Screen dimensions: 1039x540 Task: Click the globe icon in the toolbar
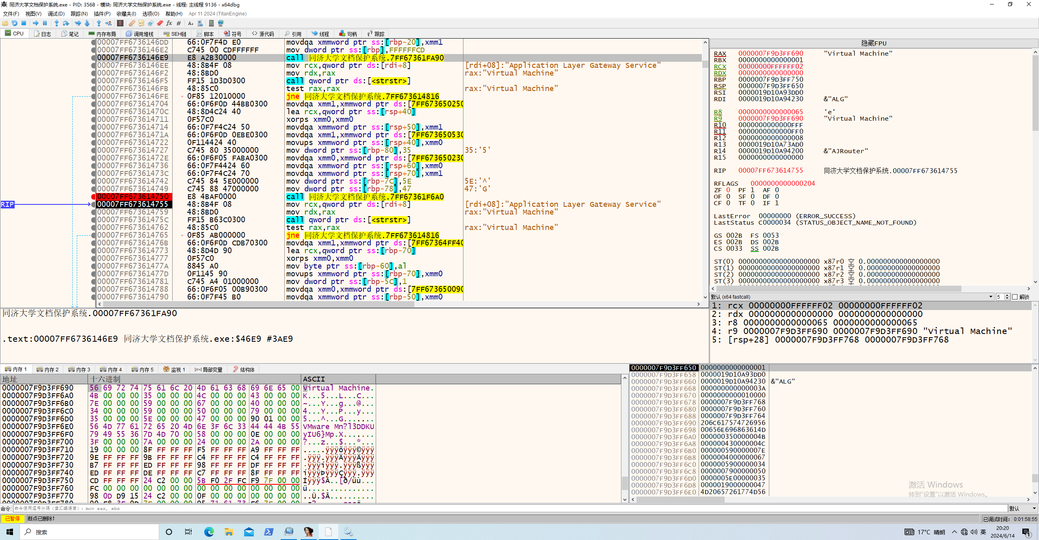click(x=221, y=23)
